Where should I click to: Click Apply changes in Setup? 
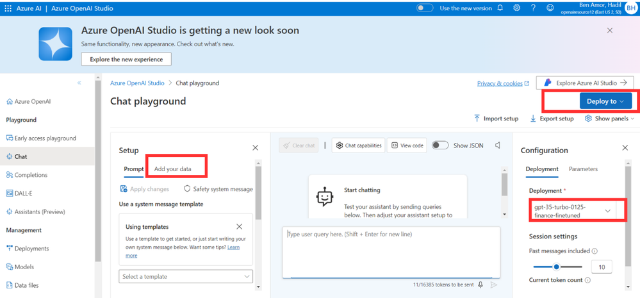pyautogui.click(x=145, y=189)
